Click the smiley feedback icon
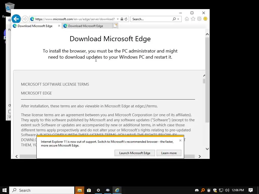 pos(205,19)
